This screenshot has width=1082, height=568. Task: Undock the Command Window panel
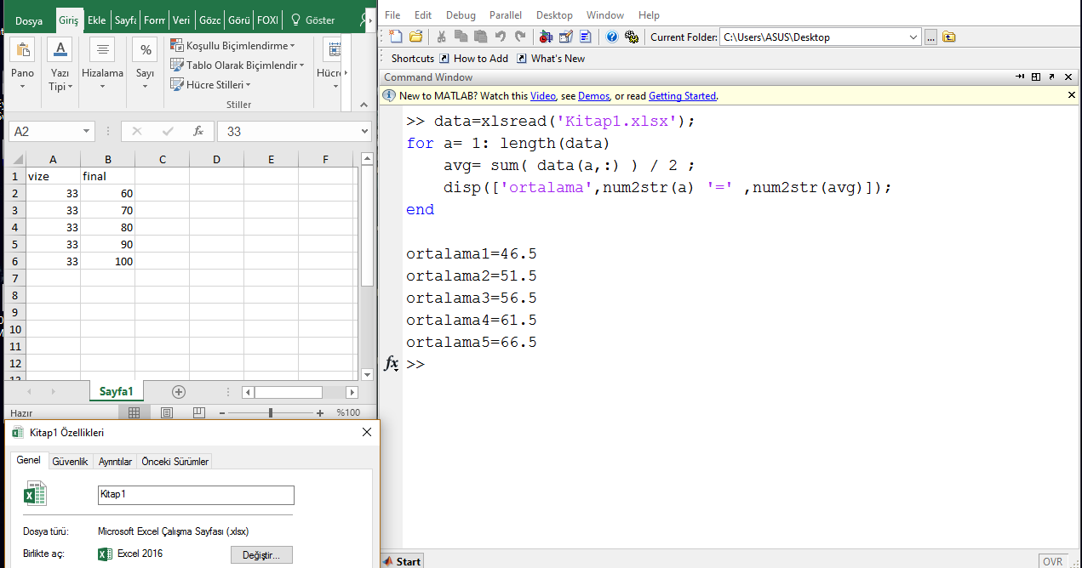(x=1051, y=77)
